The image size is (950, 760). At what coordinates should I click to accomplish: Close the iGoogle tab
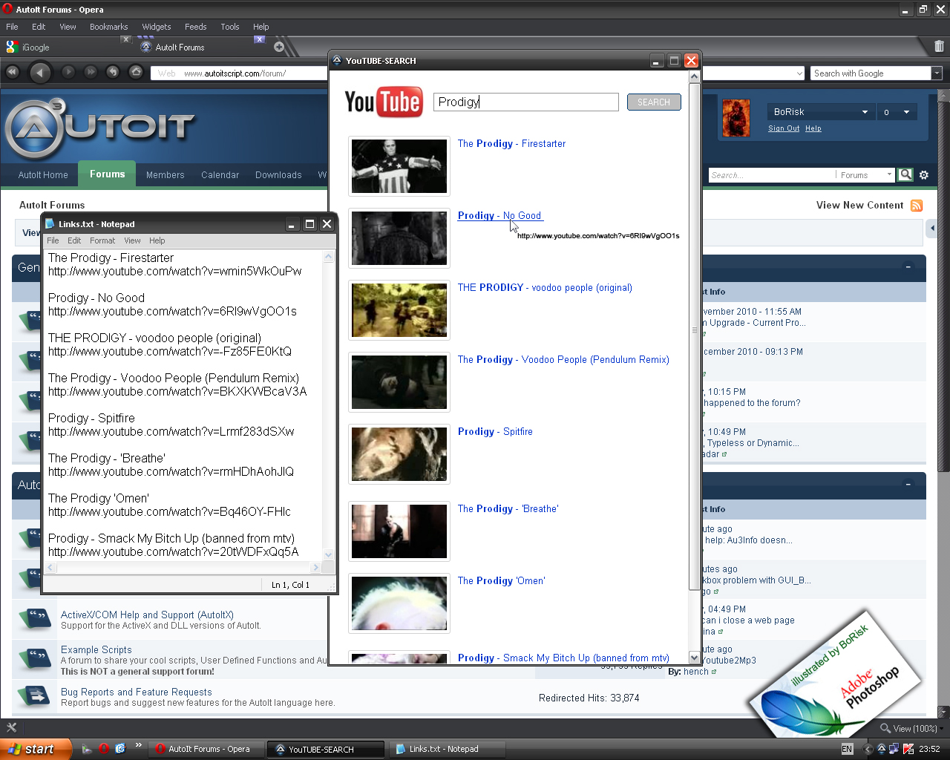click(125, 39)
